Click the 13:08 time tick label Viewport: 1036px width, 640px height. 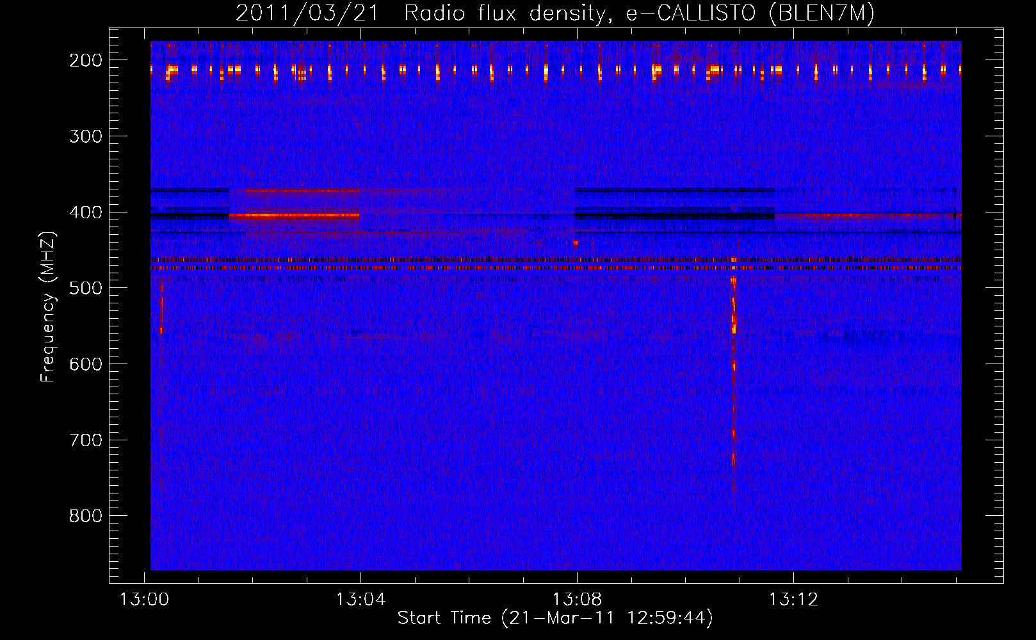coord(577,600)
